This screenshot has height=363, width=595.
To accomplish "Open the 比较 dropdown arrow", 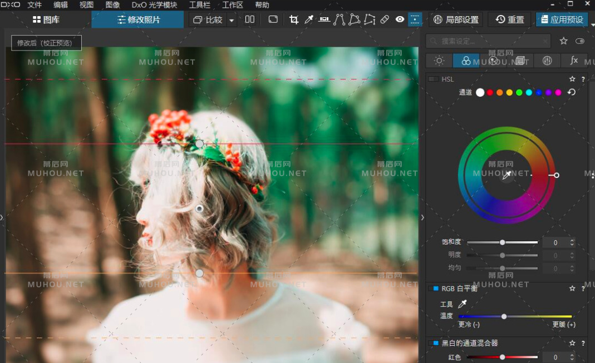I will pos(232,19).
